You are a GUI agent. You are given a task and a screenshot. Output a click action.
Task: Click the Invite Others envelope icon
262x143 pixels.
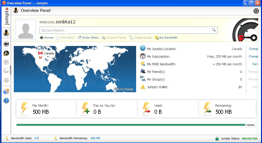(x=79, y=38)
